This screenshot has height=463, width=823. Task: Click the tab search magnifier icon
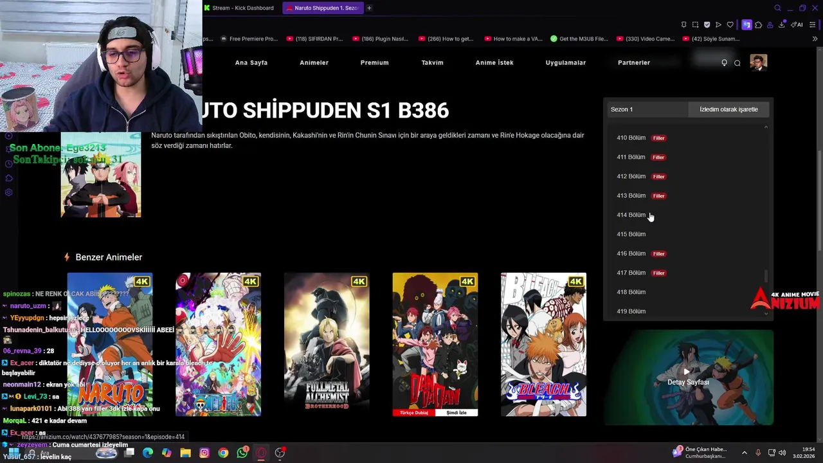(777, 8)
